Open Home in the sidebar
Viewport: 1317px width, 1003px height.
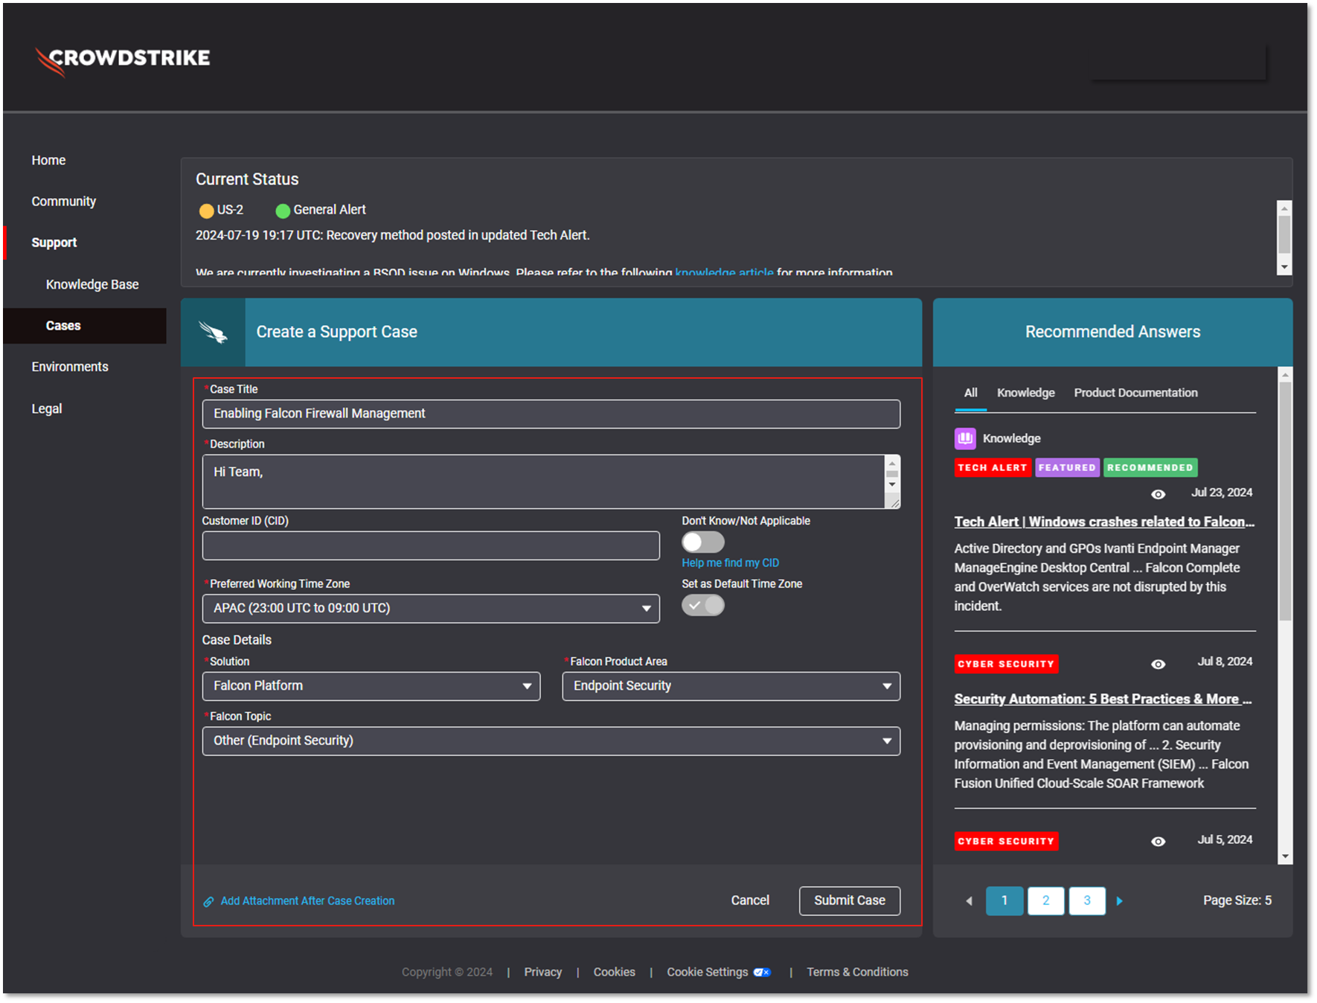(48, 161)
